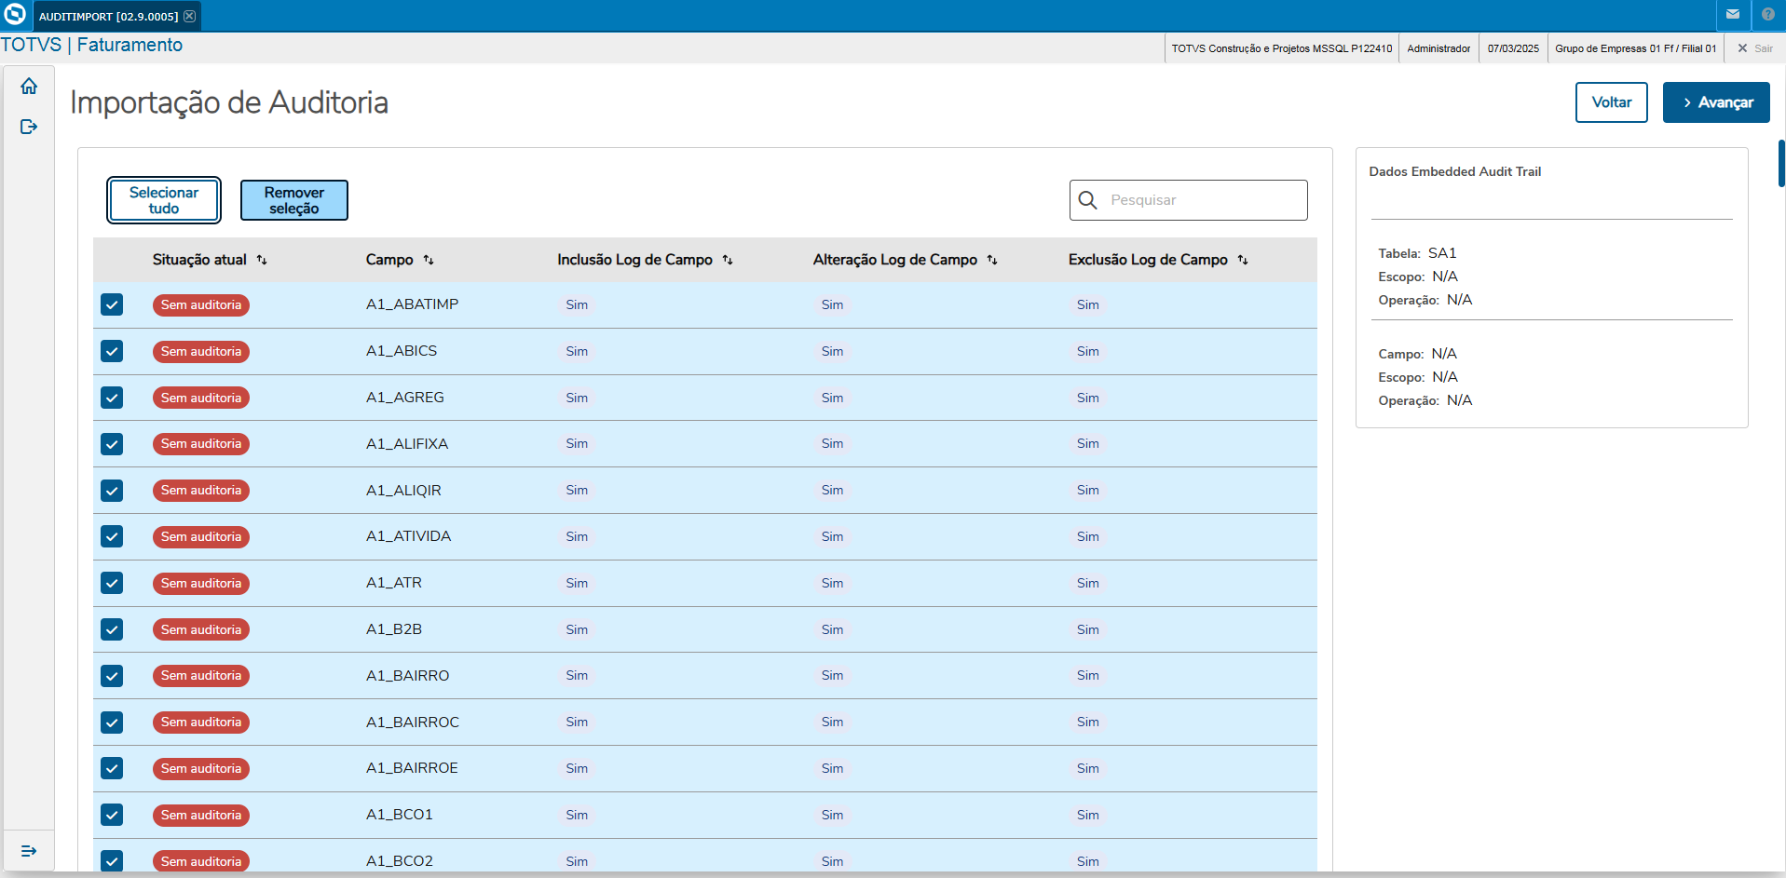Sort by Alteração Log de Campo
The image size is (1786, 878).
coord(992,260)
